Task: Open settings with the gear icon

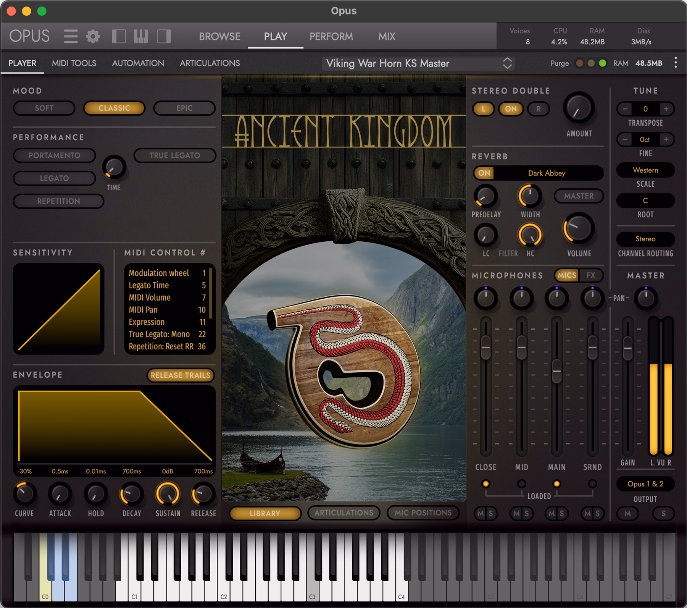Action: coord(93,36)
